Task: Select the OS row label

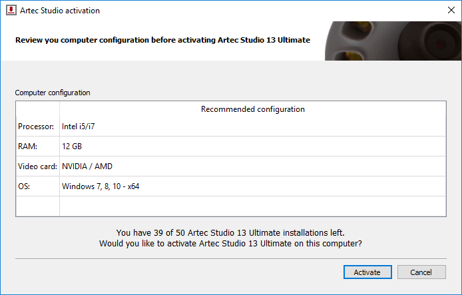Action: (24, 186)
